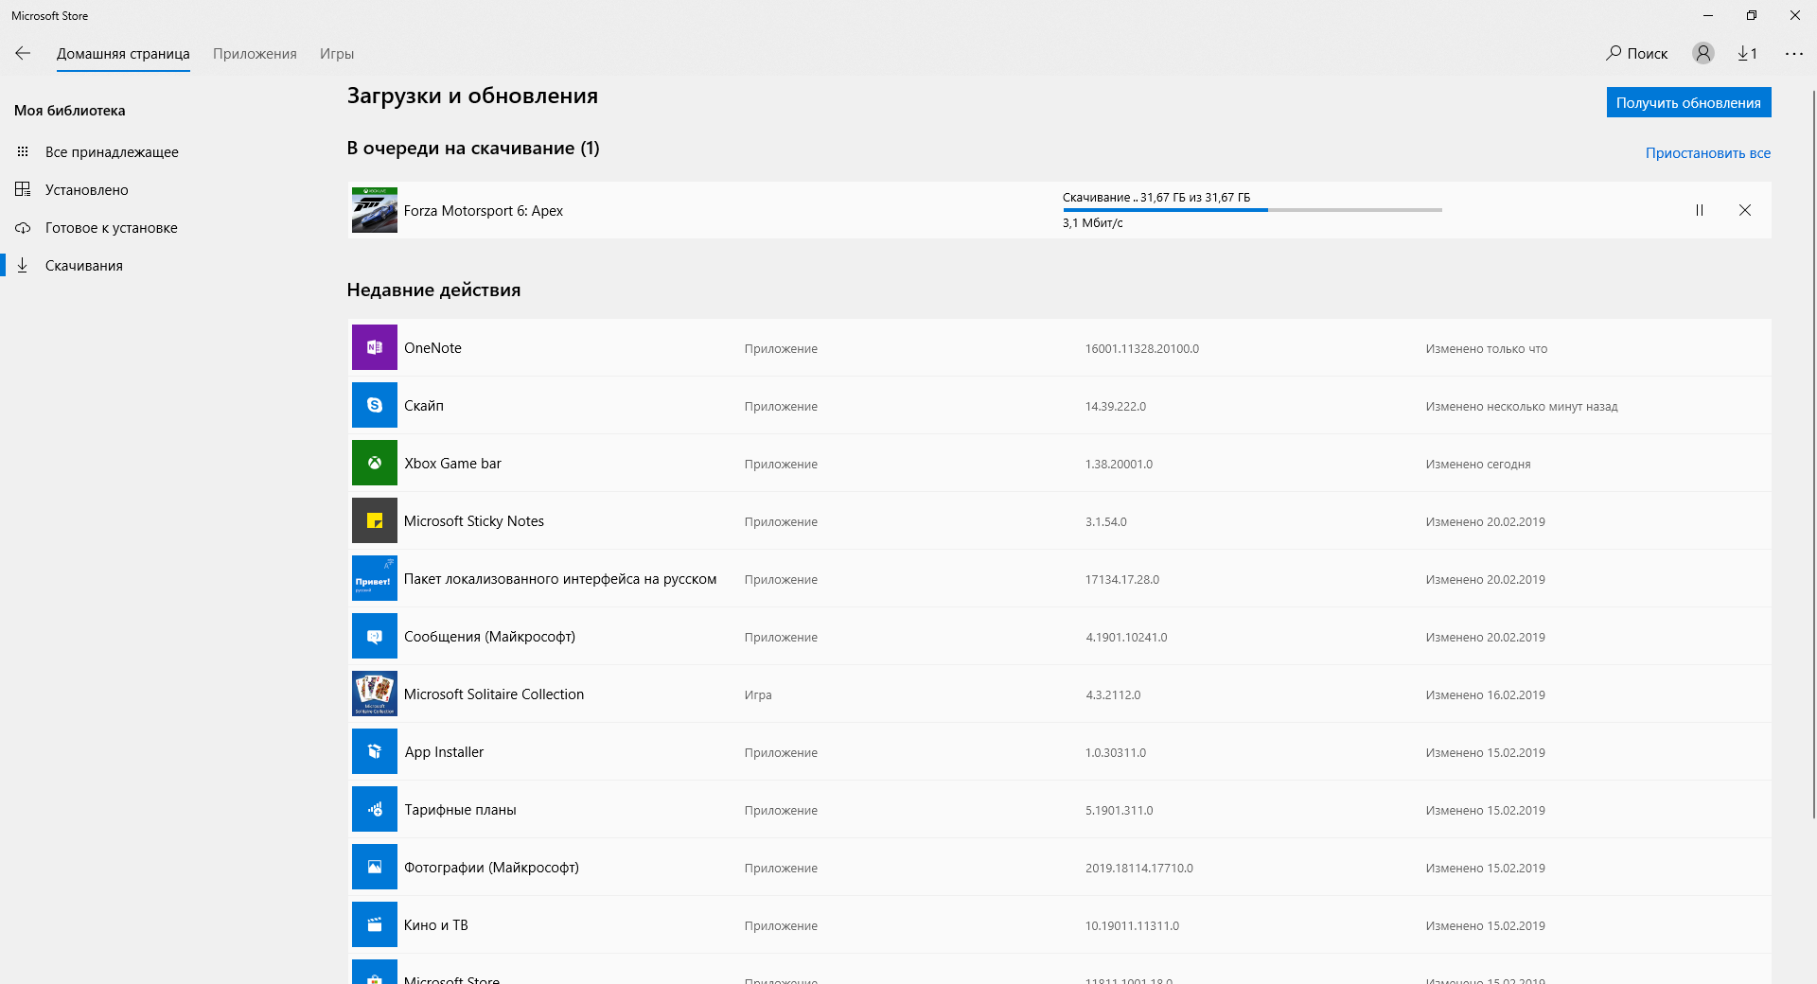The image size is (1817, 984).
Task: Click the Поиск label
Action: pyautogui.click(x=1648, y=54)
